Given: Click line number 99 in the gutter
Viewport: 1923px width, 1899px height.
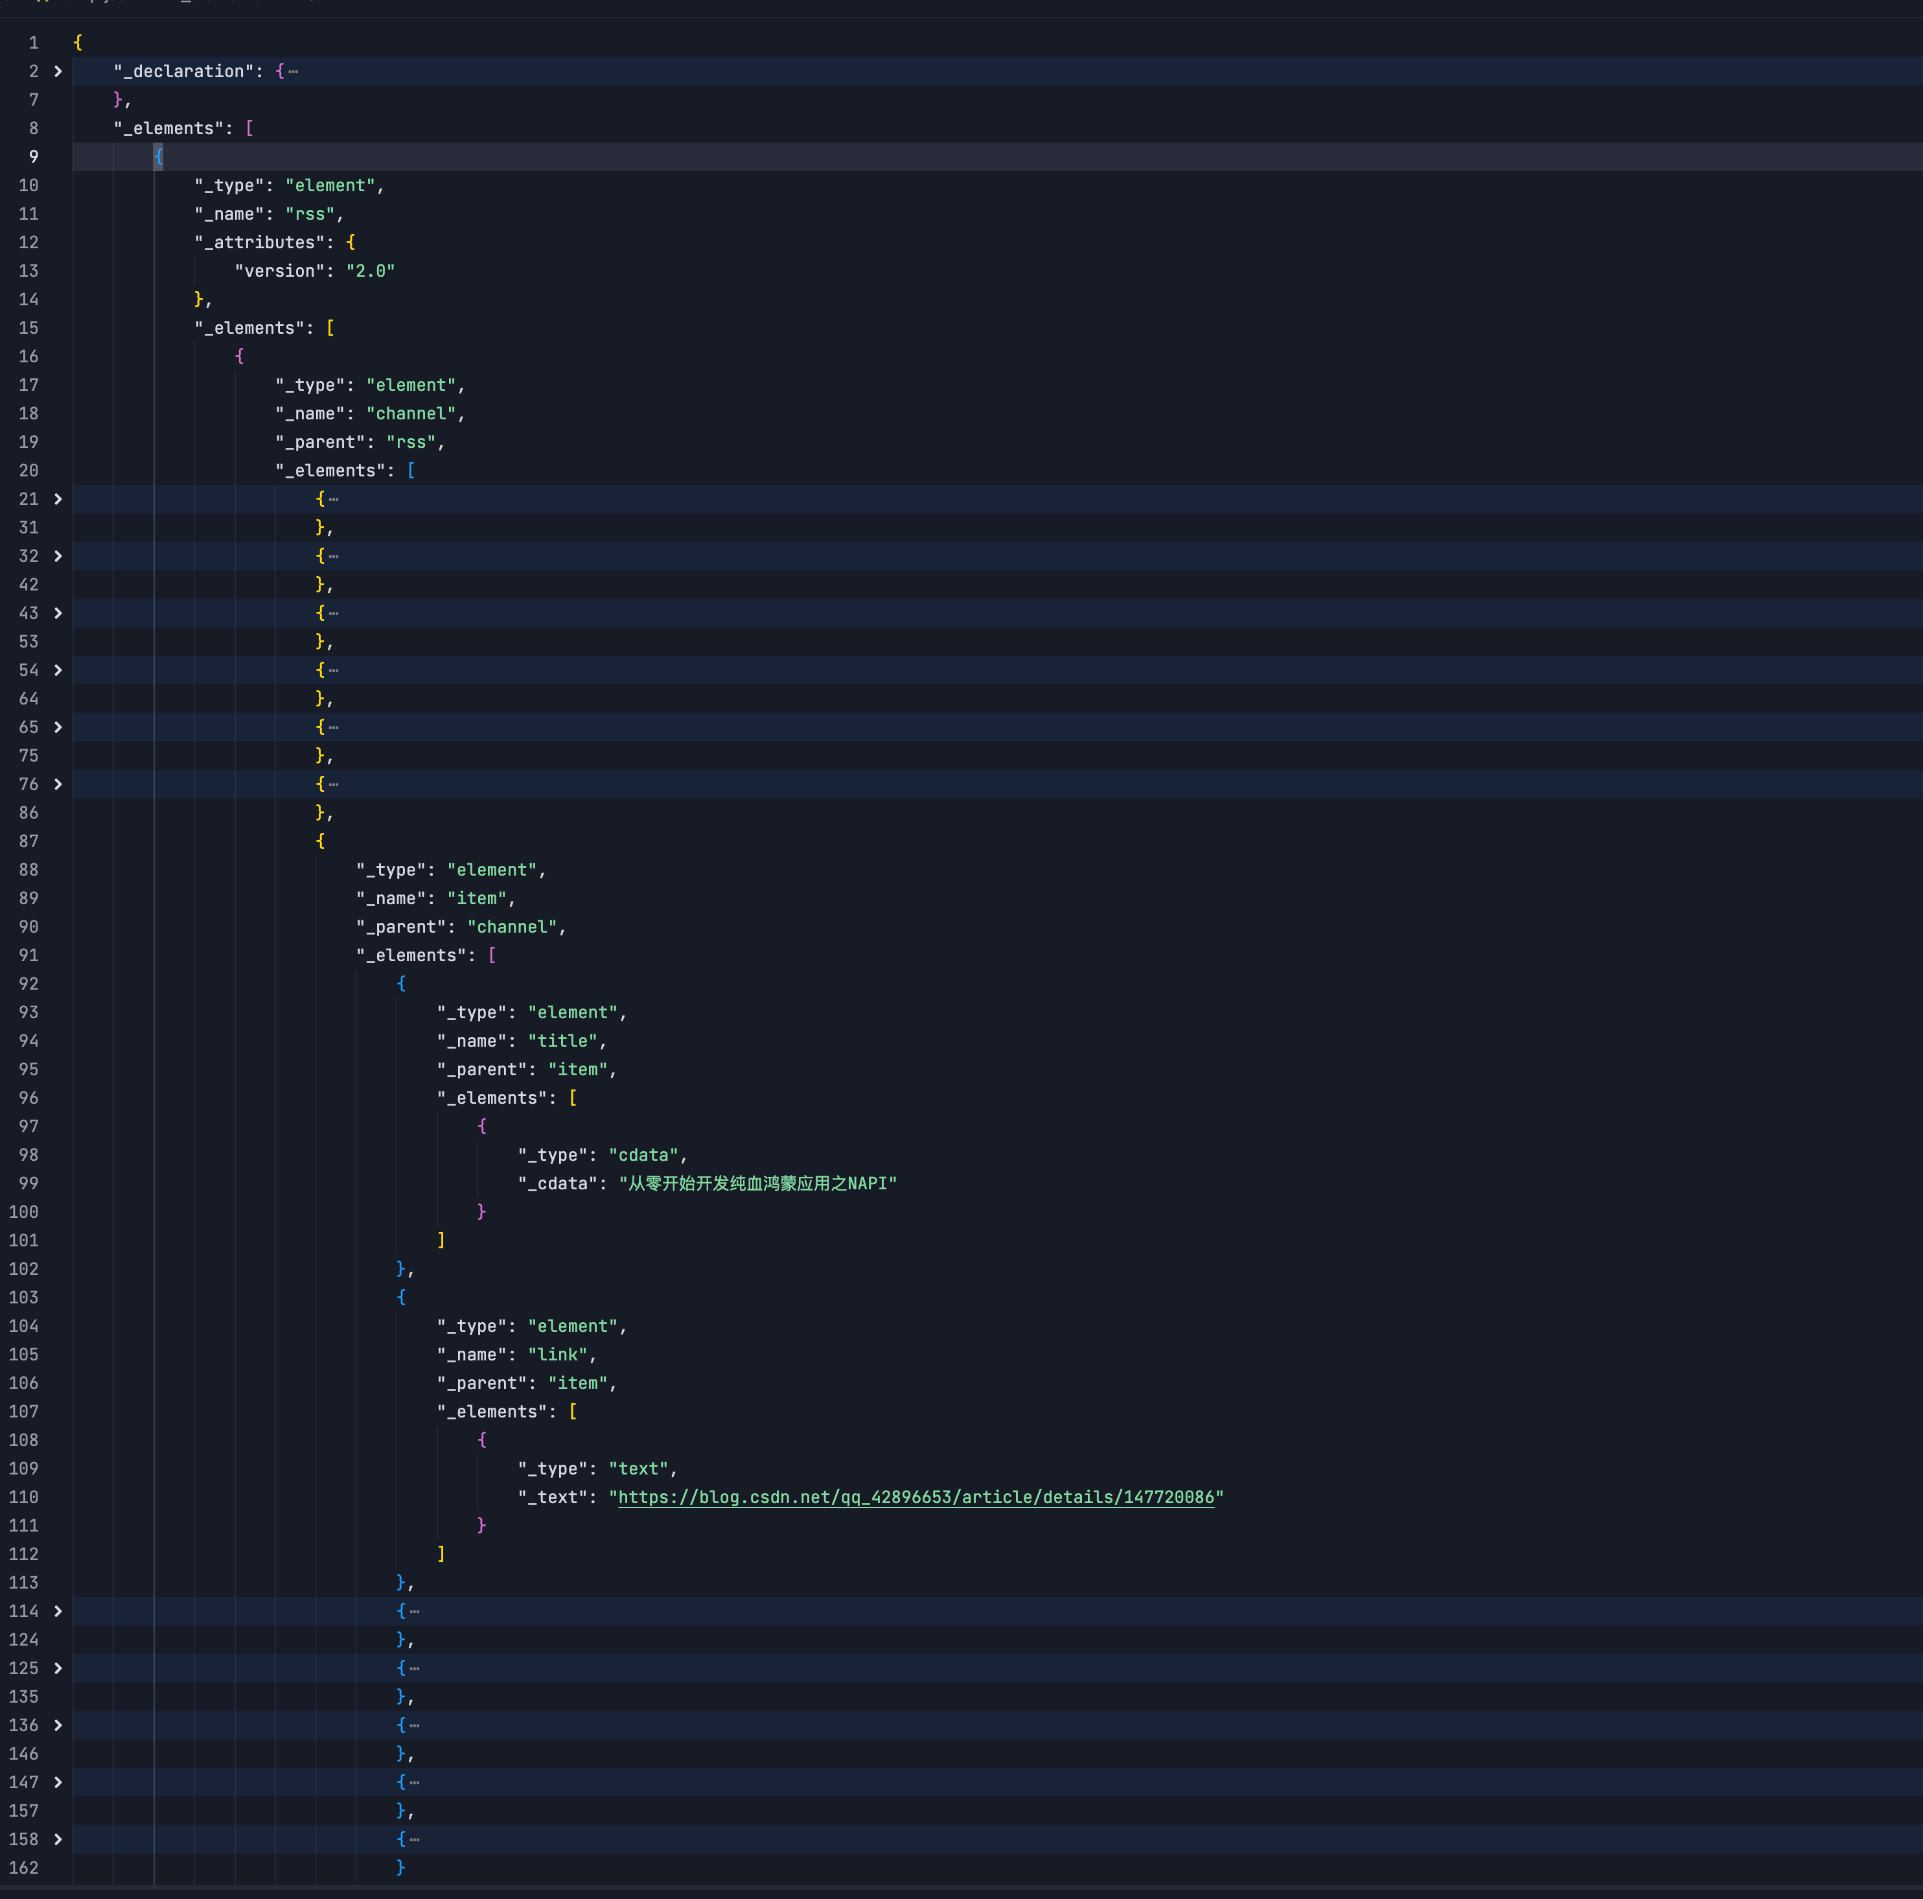Looking at the screenshot, I should [28, 1184].
